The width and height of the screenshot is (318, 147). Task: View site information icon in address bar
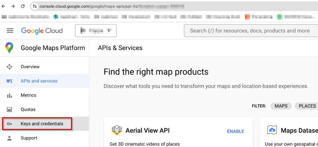point(35,6)
